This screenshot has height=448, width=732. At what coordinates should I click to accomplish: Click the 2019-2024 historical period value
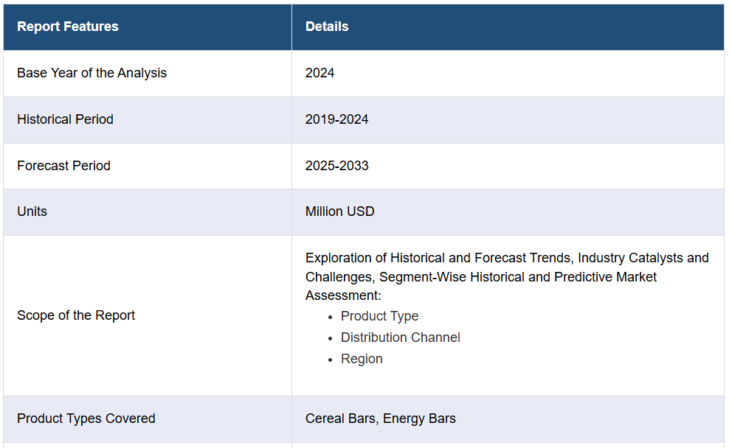[x=336, y=119]
